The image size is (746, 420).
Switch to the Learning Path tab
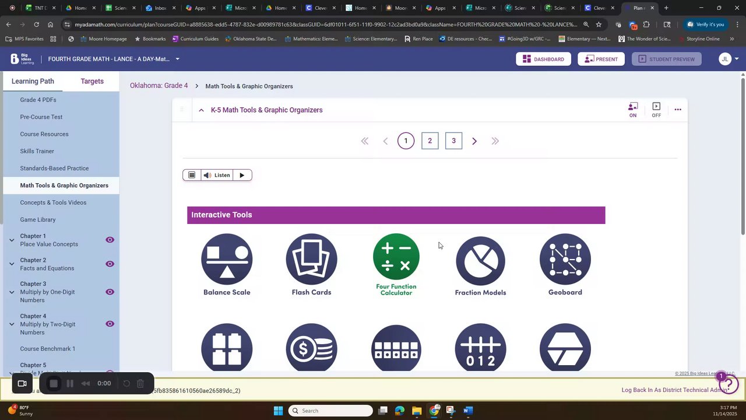pos(33,81)
